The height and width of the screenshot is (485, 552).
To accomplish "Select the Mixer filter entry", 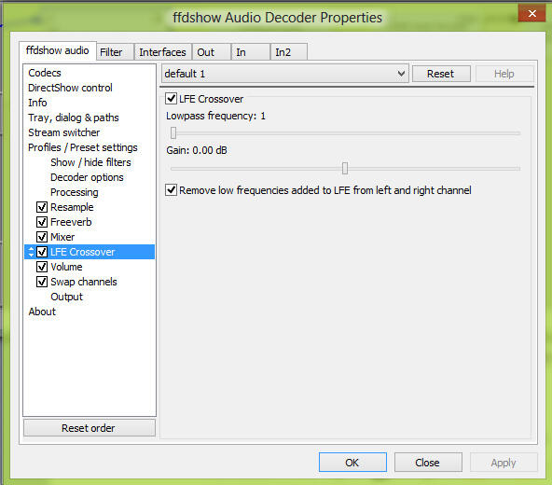I will click(62, 237).
